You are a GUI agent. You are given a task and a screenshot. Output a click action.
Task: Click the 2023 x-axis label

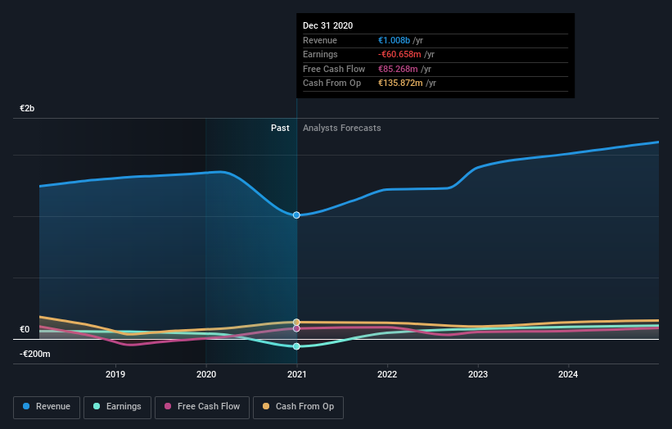478,374
